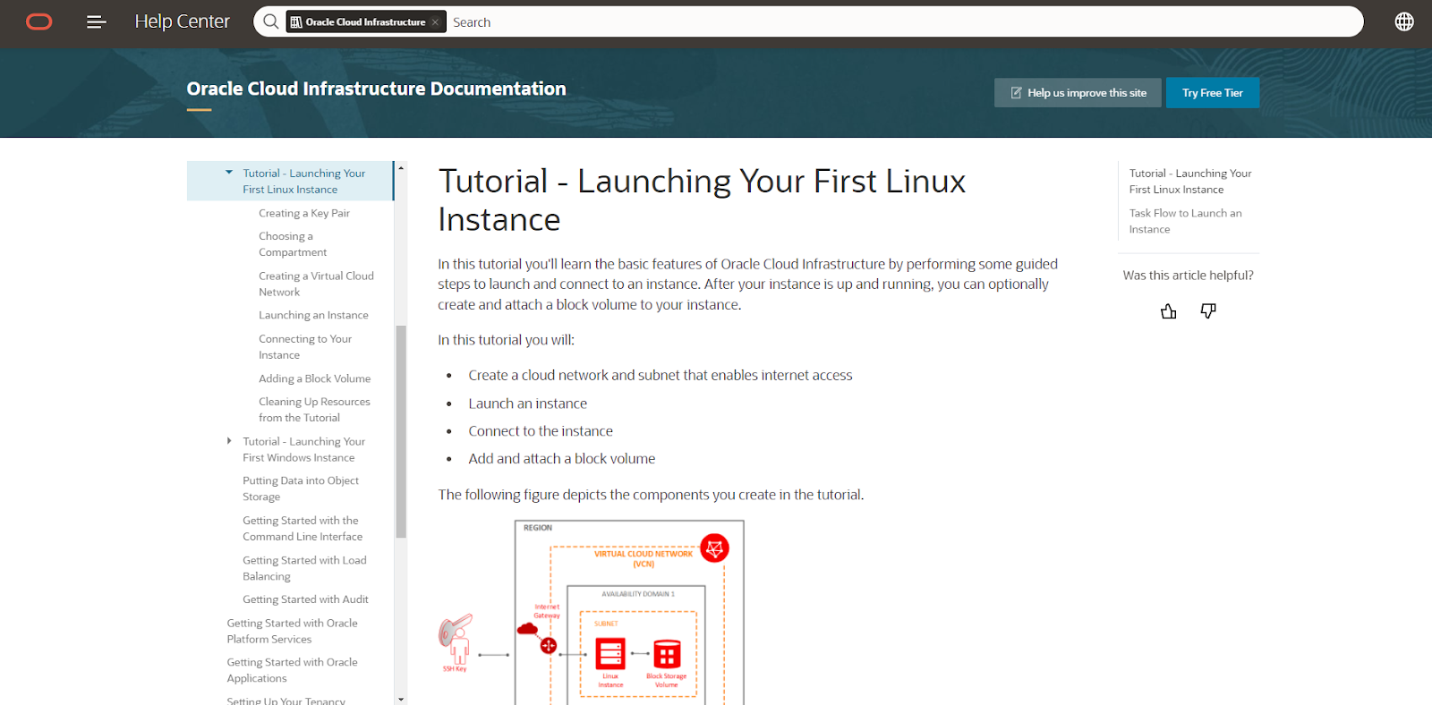Click the 'Launch an instance' bullet text
This screenshot has width=1432, height=705.
coord(528,403)
